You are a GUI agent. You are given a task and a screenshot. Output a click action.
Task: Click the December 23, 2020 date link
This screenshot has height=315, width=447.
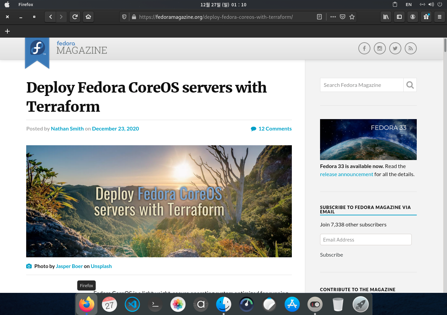[116, 128]
